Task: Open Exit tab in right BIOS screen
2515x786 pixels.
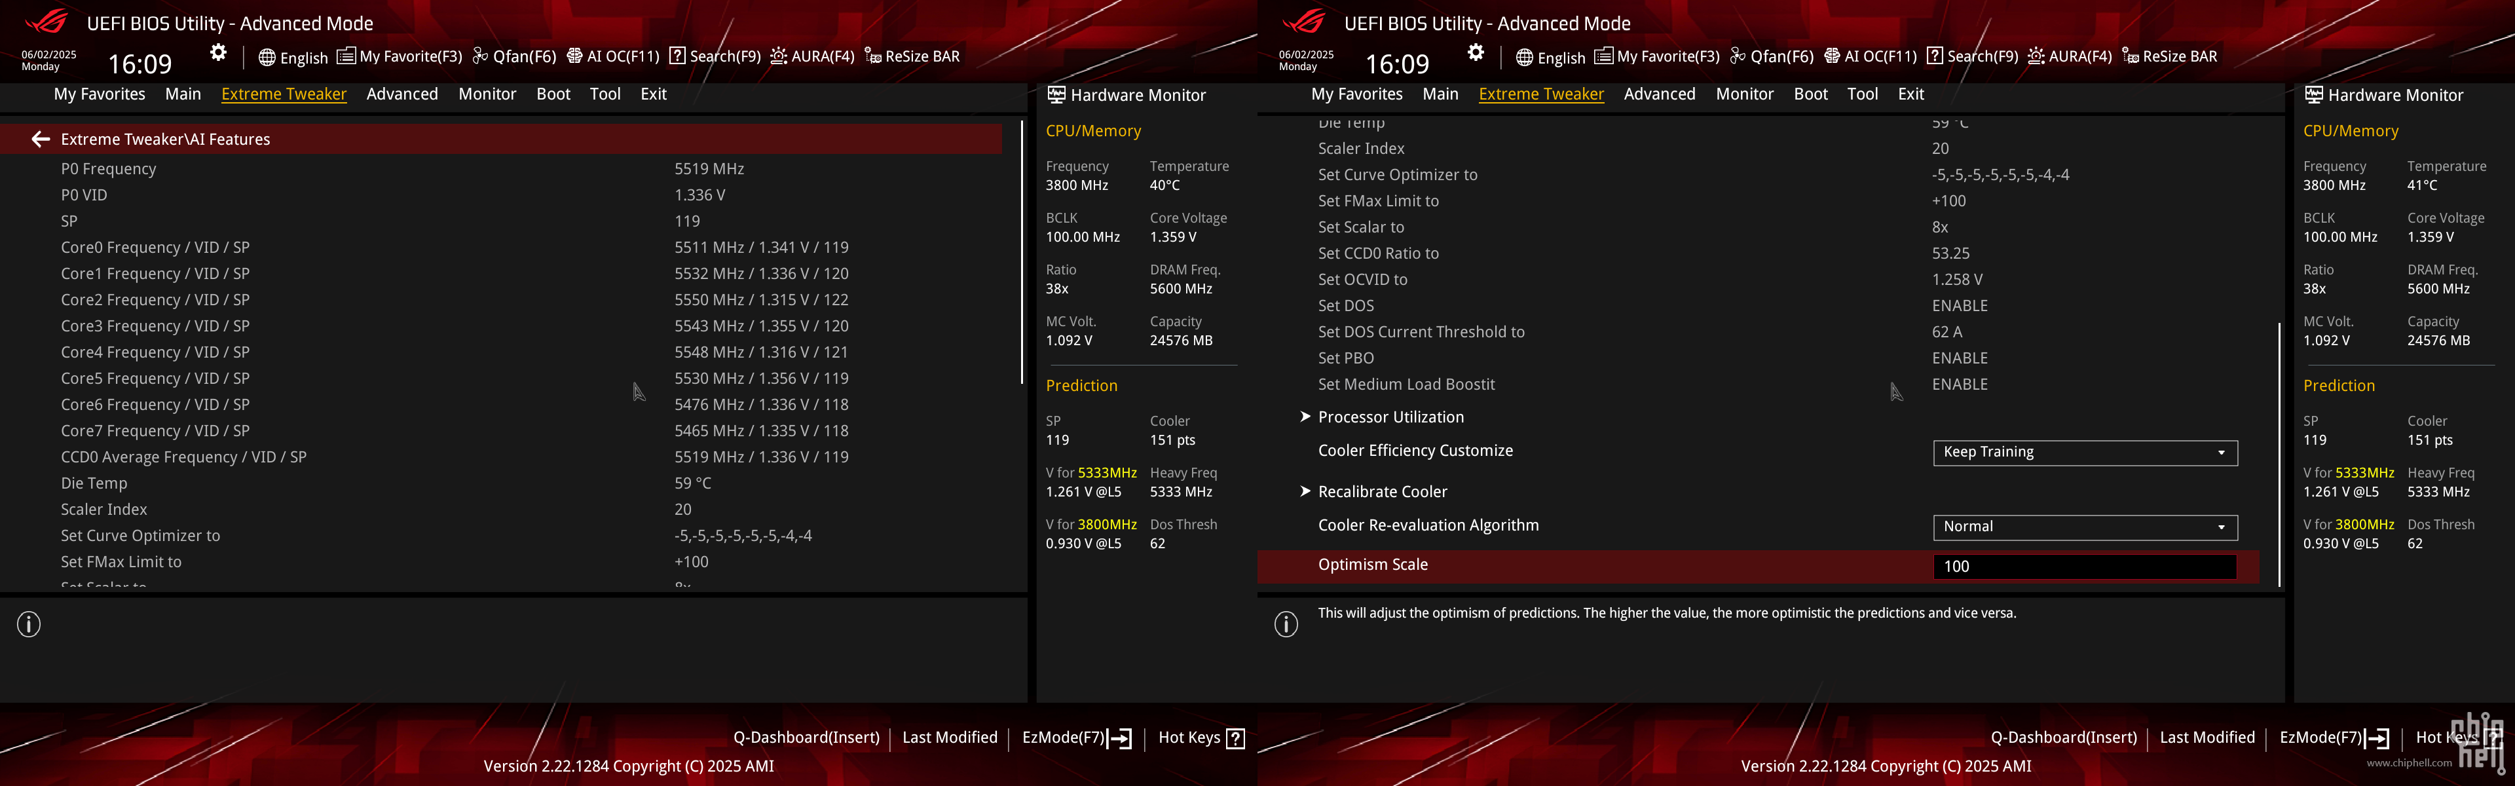Action: (1912, 94)
